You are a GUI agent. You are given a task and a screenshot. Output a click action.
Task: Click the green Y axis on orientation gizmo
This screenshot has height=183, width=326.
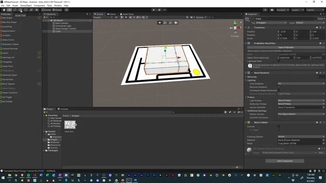pos(235,23)
